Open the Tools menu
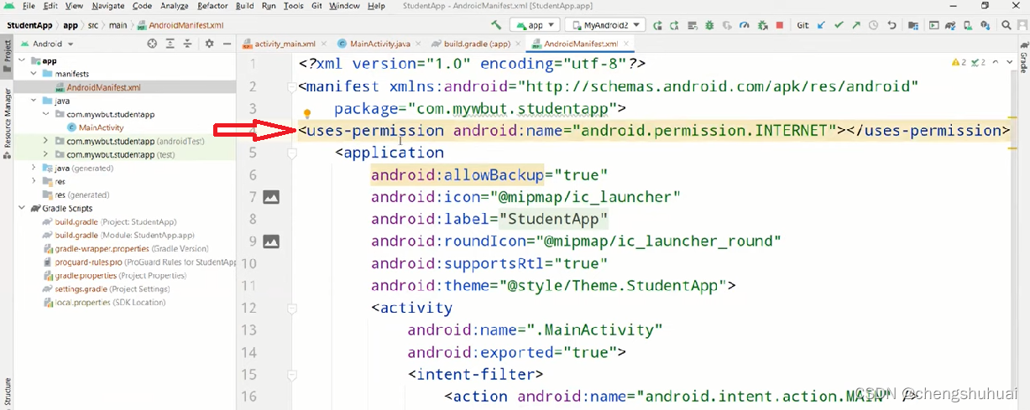The height and width of the screenshot is (410, 1030). click(293, 6)
